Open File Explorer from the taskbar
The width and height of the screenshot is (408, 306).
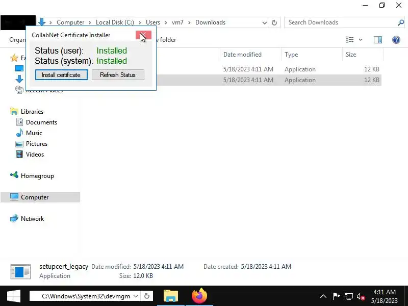click(171, 296)
